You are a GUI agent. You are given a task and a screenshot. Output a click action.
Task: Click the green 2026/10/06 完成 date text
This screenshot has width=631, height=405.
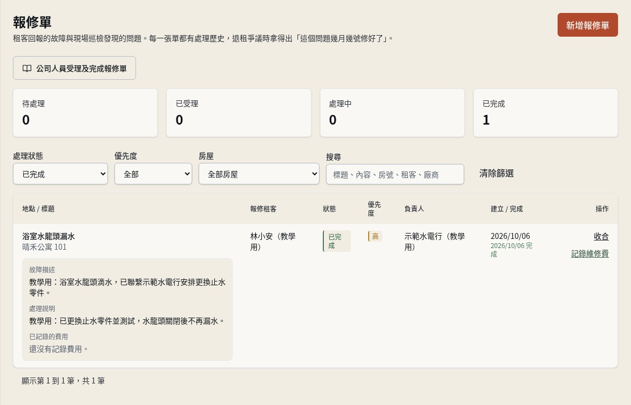512,250
